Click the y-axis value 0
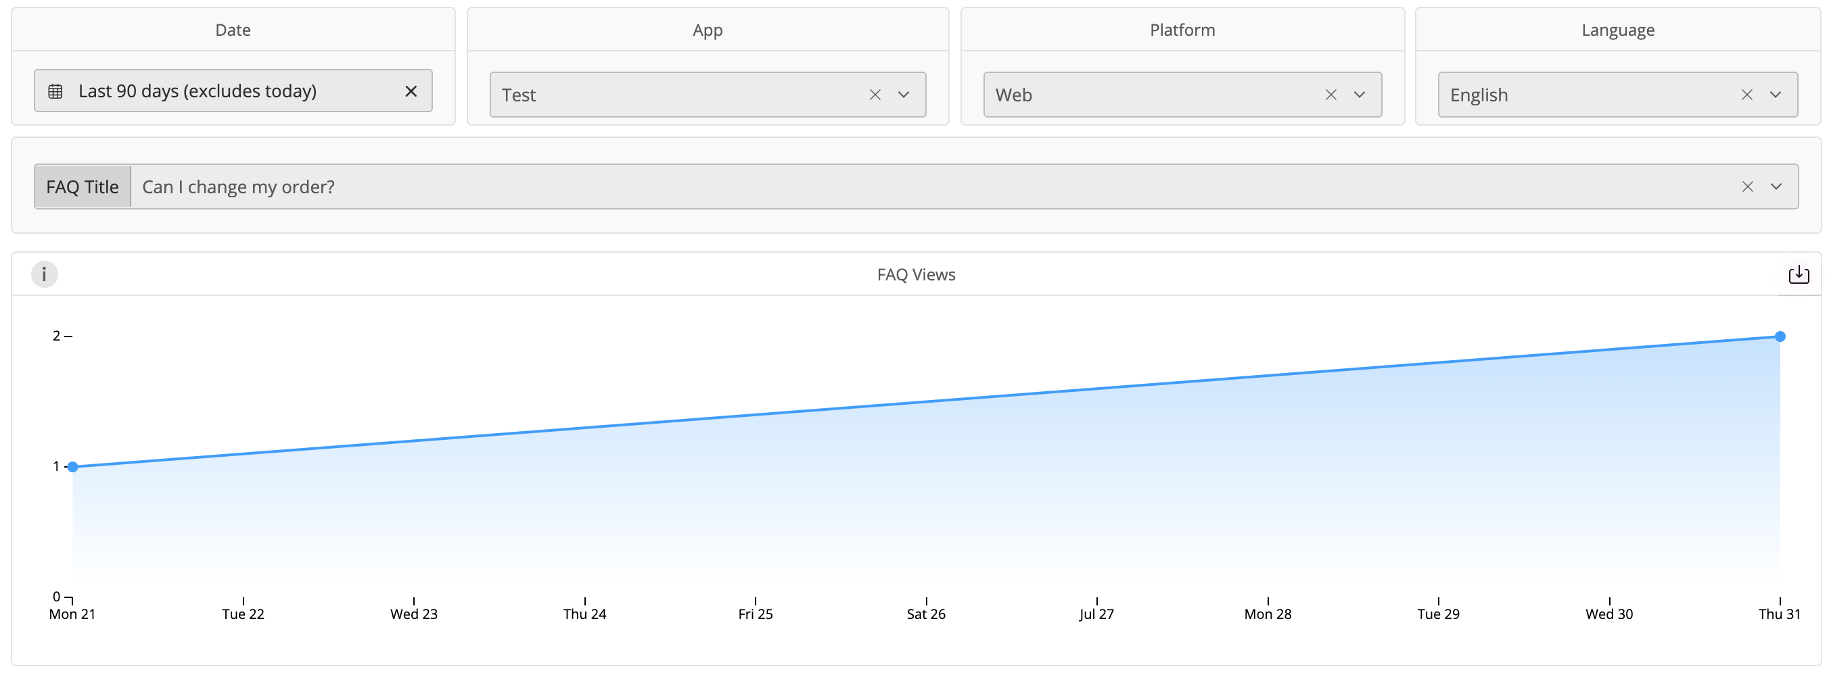This screenshot has width=1829, height=673. 56,597
